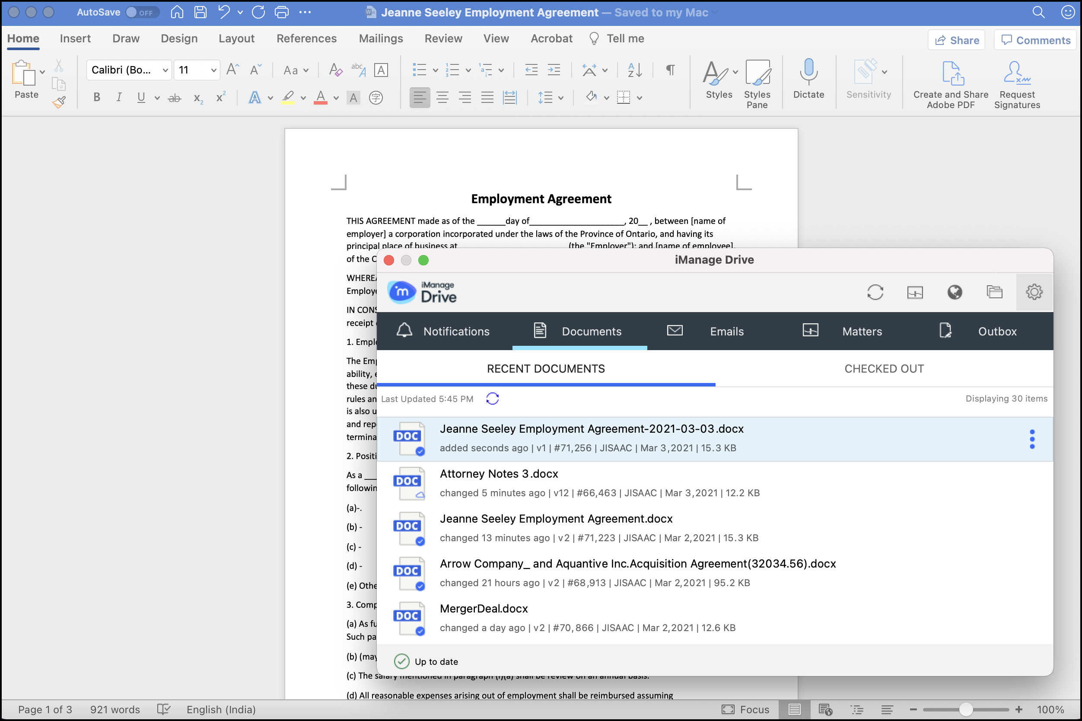Image resolution: width=1082 pixels, height=721 pixels.
Task: Open the three-dot menu for selected document
Action: (x=1032, y=439)
